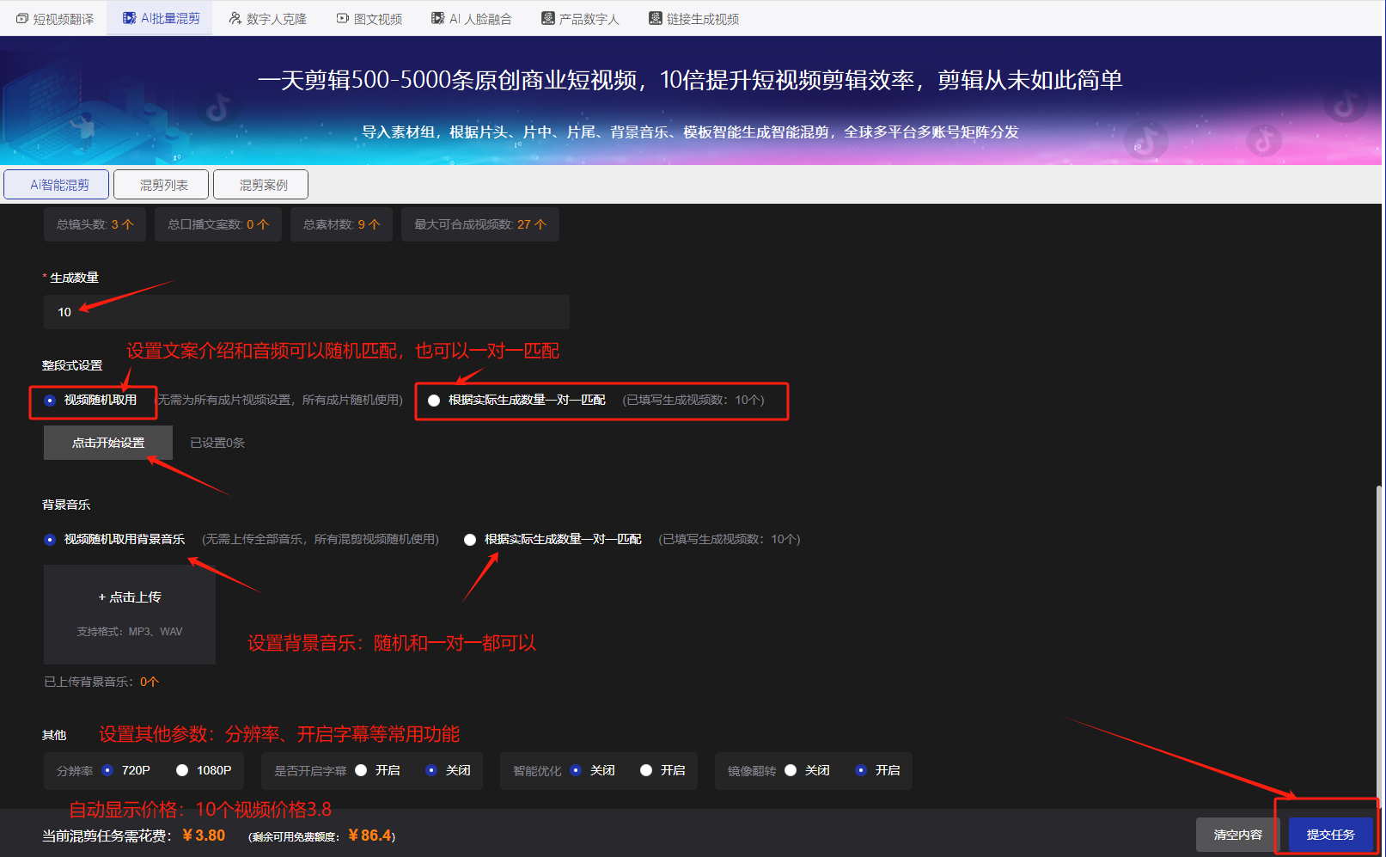Clear all content via 清空内容

[1237, 833]
